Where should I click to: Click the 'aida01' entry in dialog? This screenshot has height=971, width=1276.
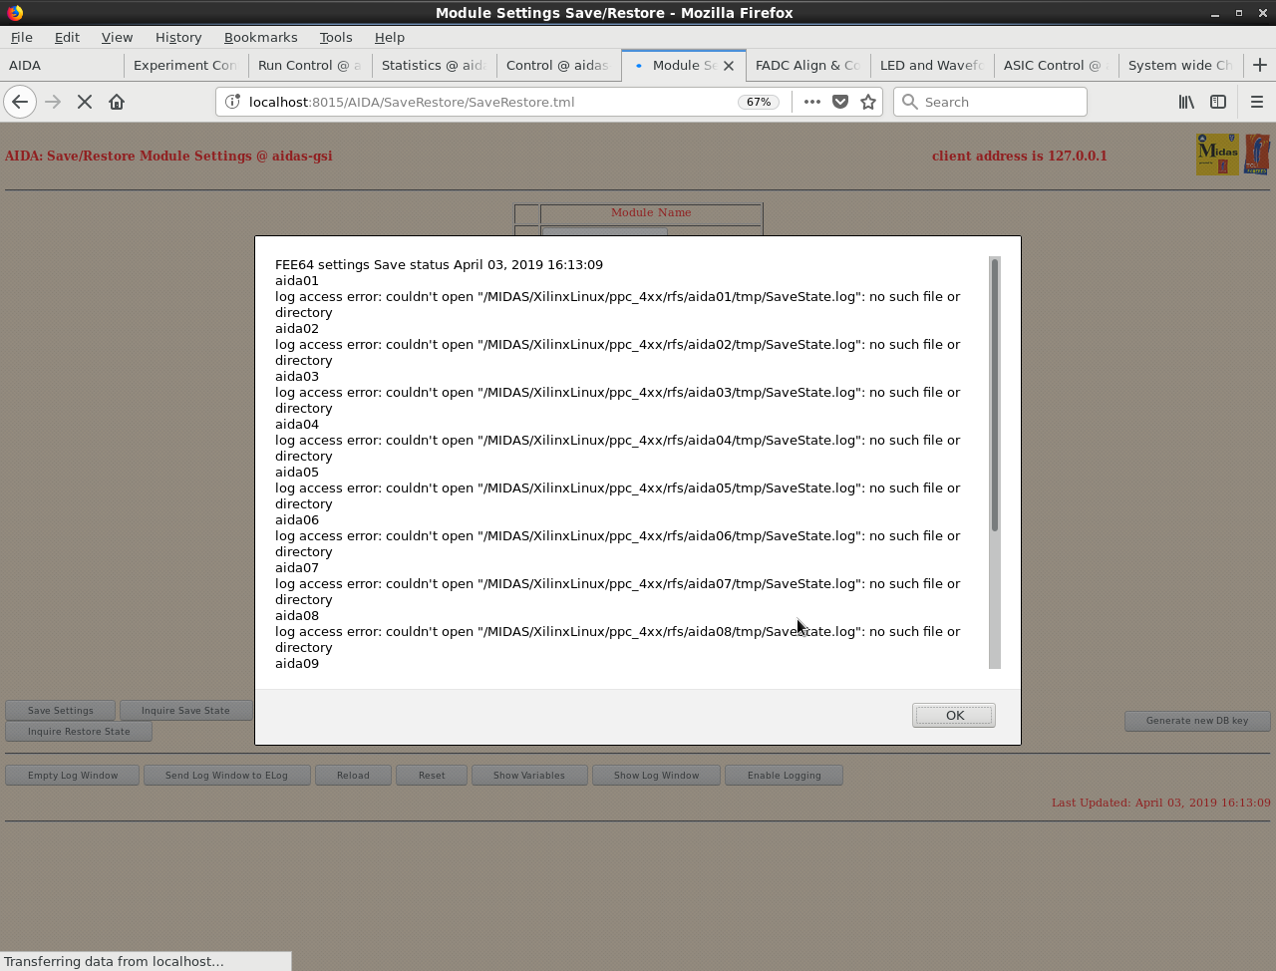297,280
